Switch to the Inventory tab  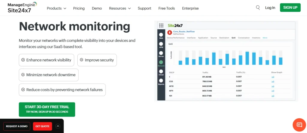tap(256, 38)
